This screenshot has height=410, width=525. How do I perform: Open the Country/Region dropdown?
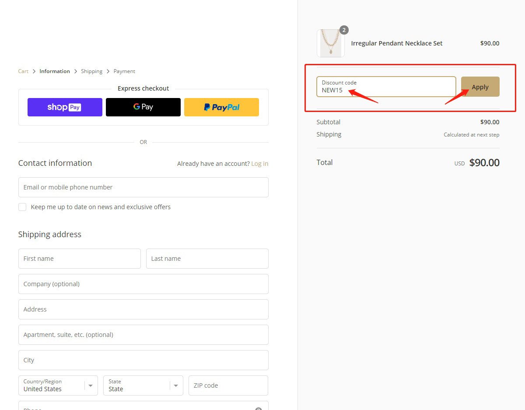[58, 385]
